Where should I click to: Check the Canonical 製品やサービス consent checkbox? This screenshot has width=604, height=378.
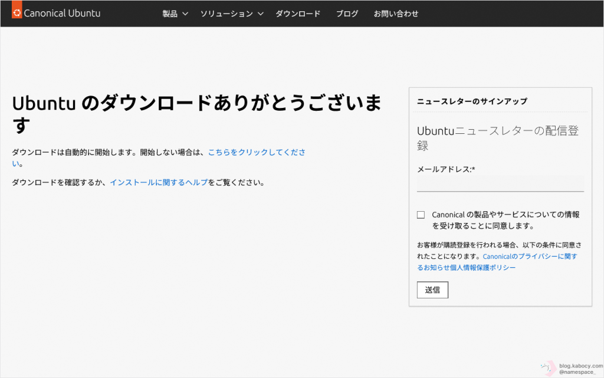point(421,215)
